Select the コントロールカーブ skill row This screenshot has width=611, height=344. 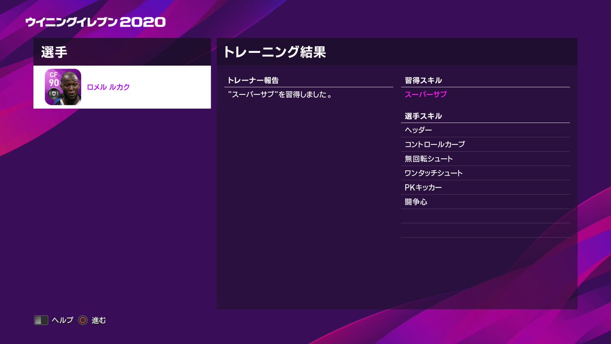[x=485, y=144]
